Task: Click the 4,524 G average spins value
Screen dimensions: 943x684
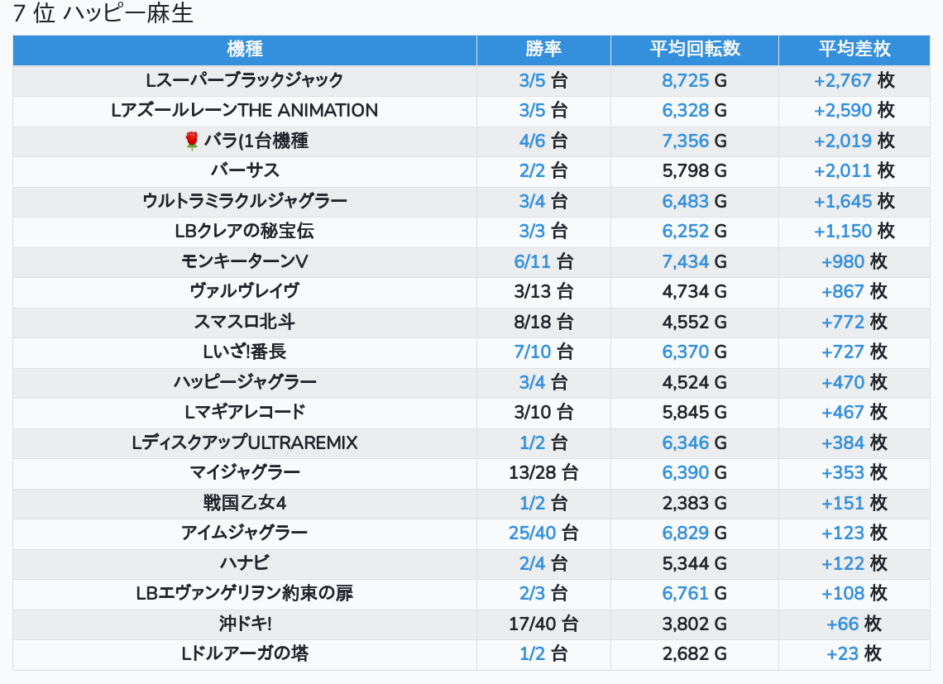Action: tap(695, 382)
